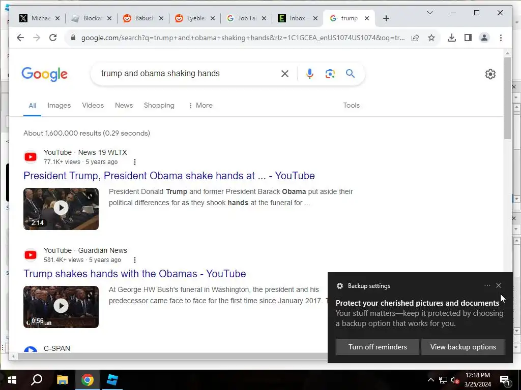
Task: Click Turn off reminders button
Action: pos(378,347)
